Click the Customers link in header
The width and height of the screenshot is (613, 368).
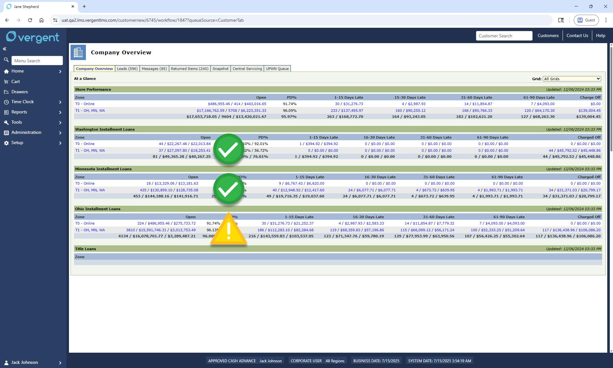click(548, 35)
